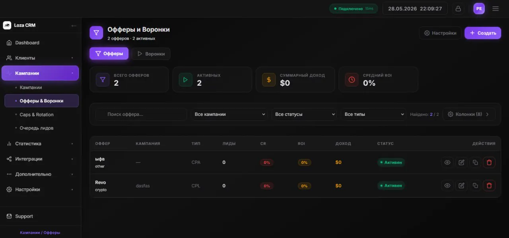Click the Создать button
This screenshot has width=509, height=238.
483,33
